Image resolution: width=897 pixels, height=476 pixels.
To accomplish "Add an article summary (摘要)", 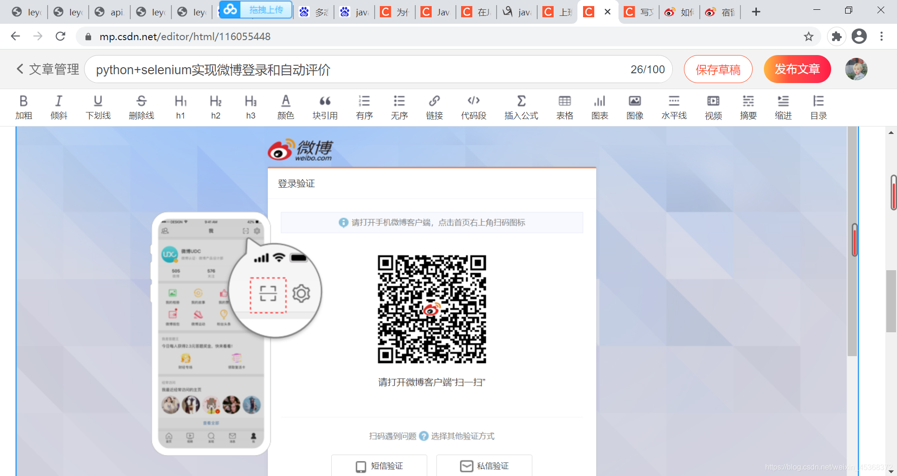I will pyautogui.click(x=748, y=107).
